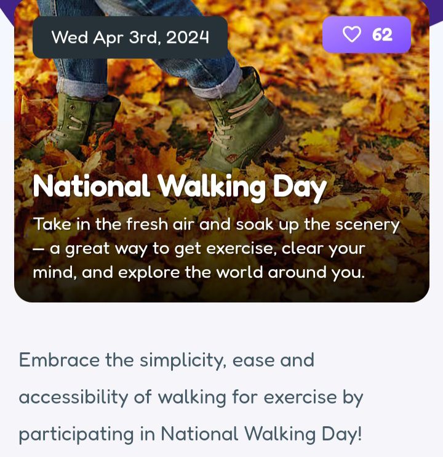The height and width of the screenshot is (457, 443).
Task: Click "Embrace the simplicity, ease and" text
Action: [166, 360]
